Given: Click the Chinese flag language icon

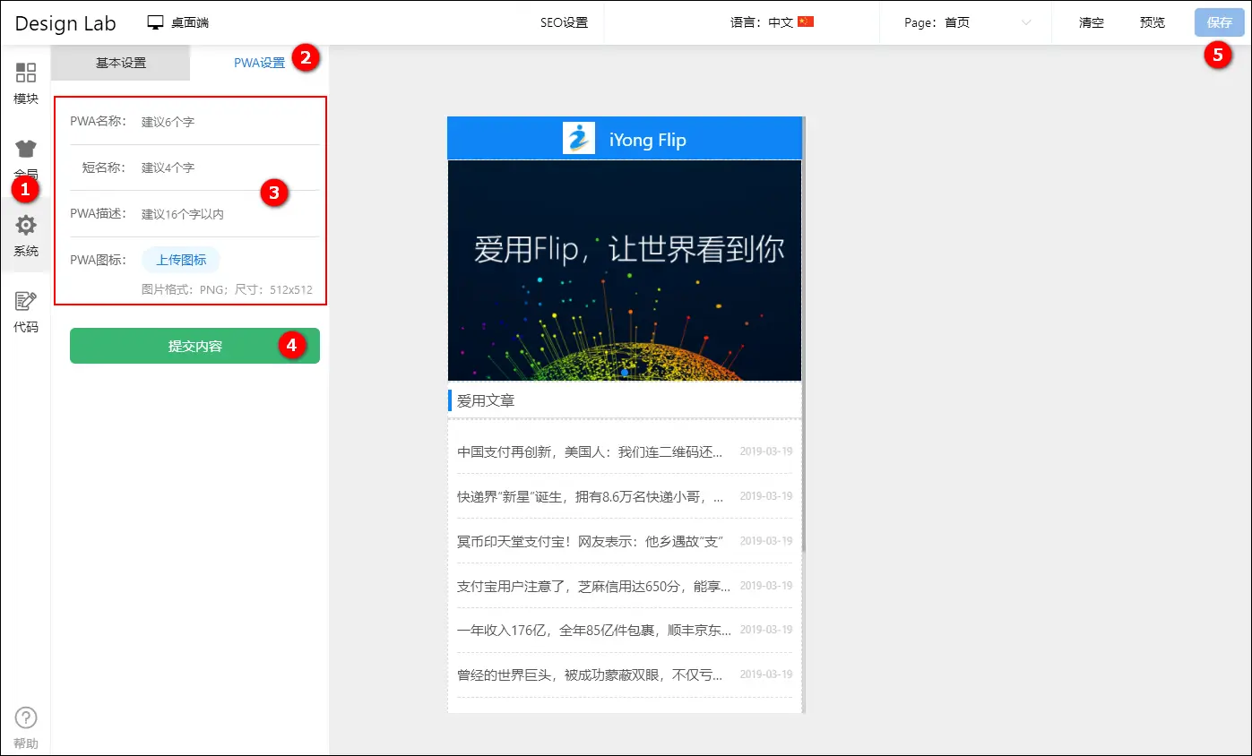Looking at the screenshot, I should (805, 22).
